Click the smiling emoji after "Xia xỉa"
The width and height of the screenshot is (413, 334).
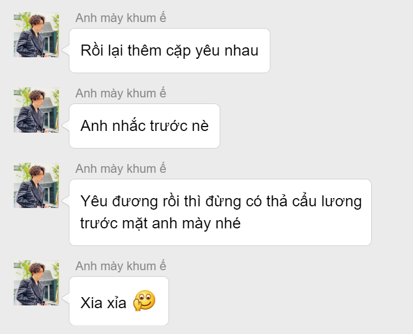144,300
